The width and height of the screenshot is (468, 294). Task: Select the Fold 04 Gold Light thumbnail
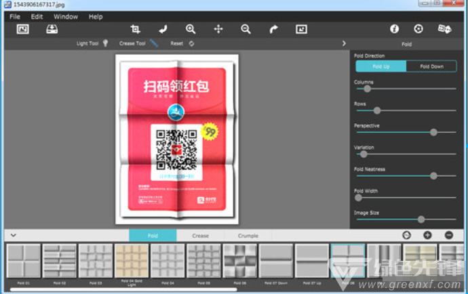(132, 261)
